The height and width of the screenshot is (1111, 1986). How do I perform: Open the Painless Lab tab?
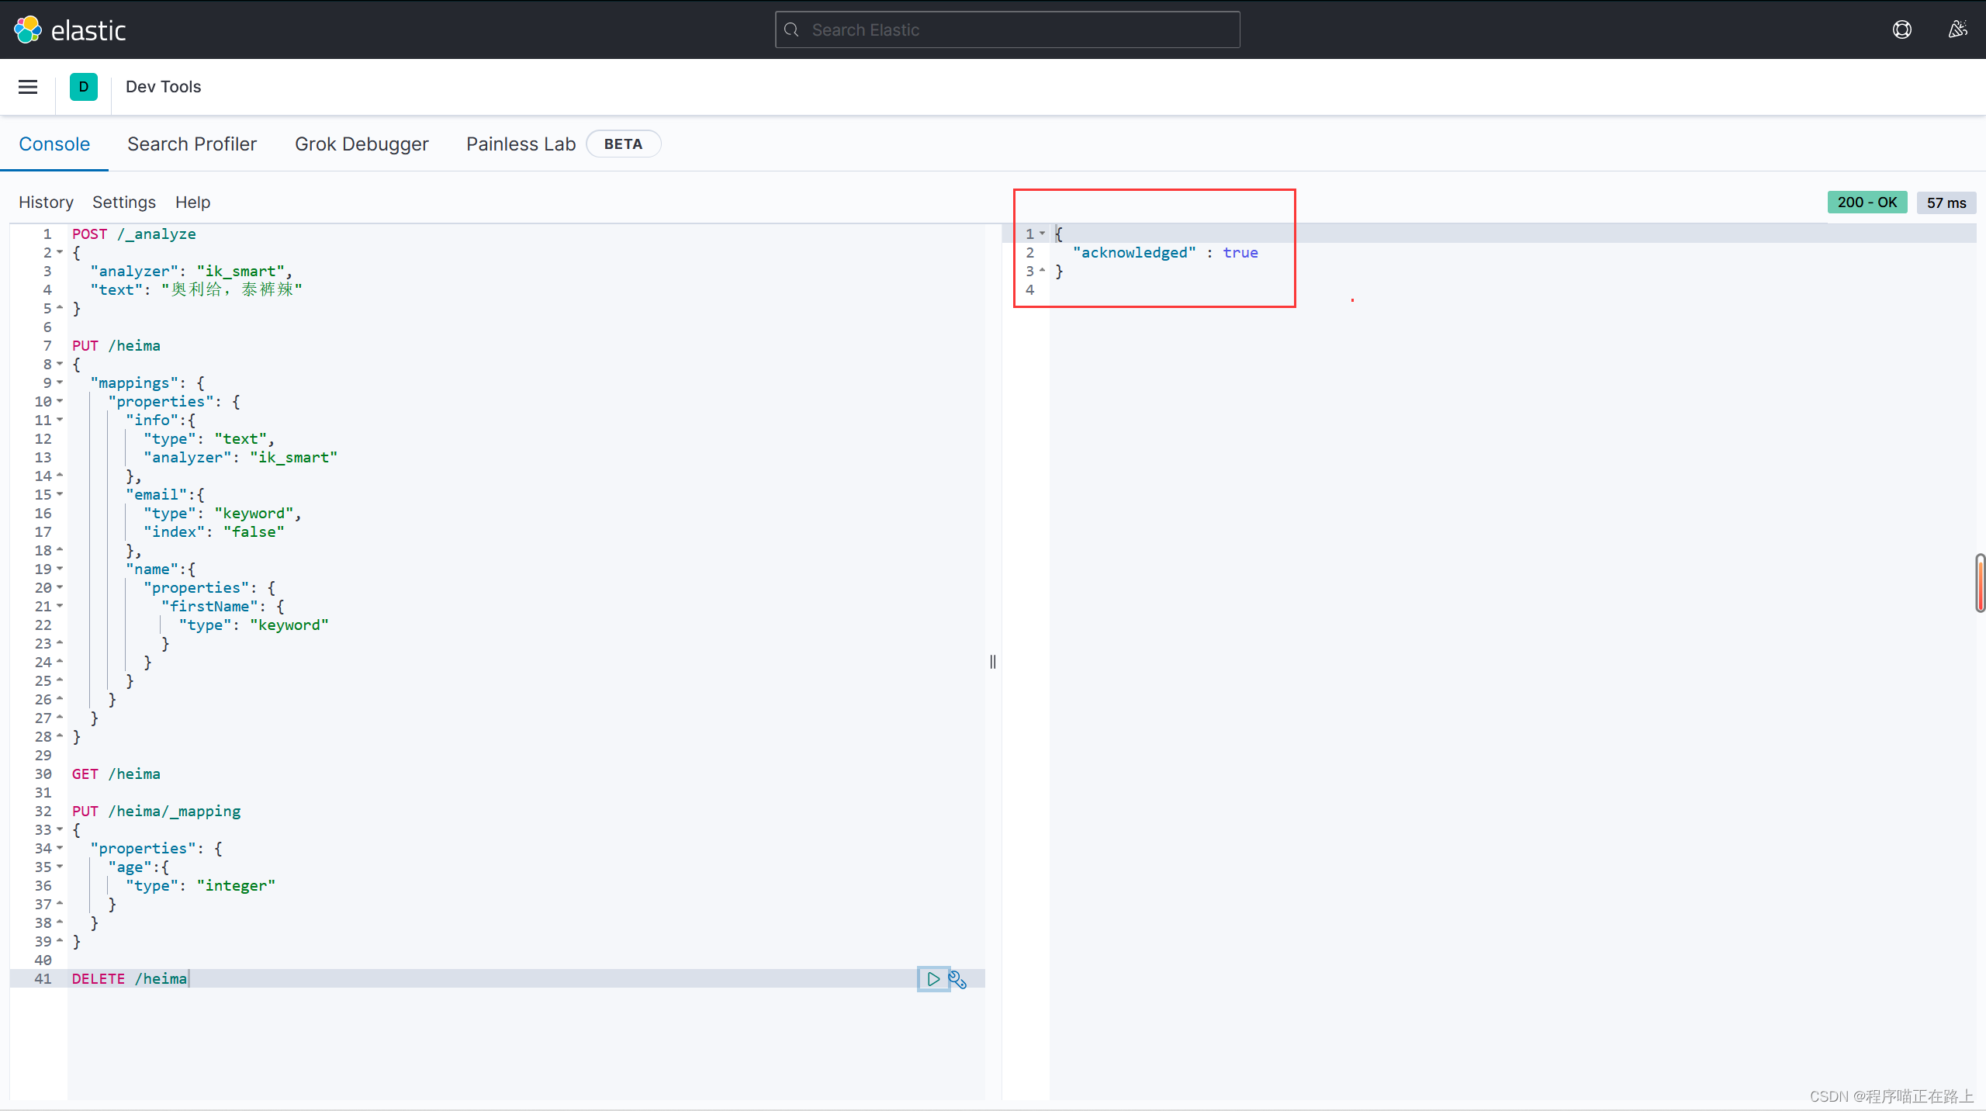point(521,144)
